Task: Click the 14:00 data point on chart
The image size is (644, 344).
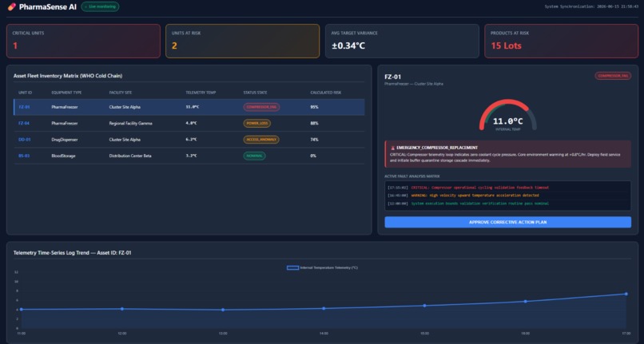Action: pos(324,308)
